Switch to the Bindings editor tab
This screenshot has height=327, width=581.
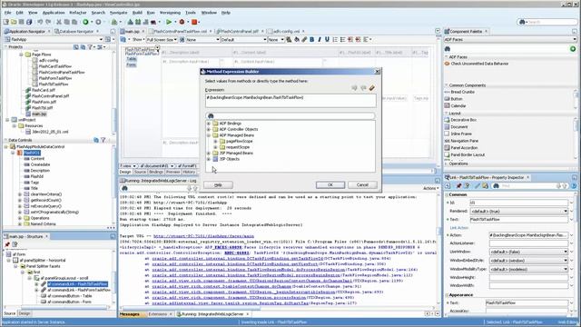[x=156, y=172]
